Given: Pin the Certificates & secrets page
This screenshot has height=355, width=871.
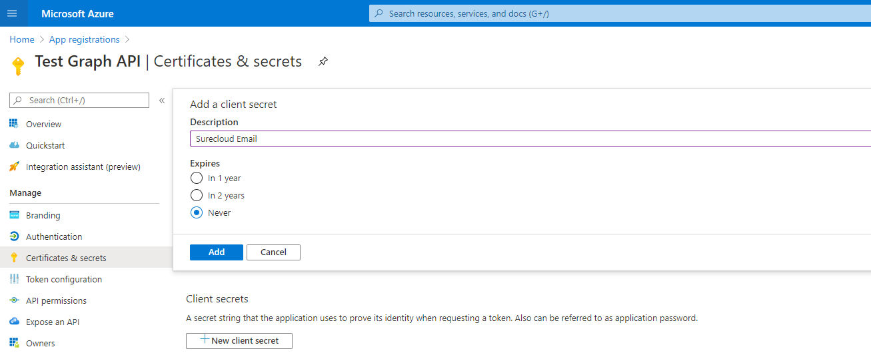Looking at the screenshot, I should click(323, 61).
